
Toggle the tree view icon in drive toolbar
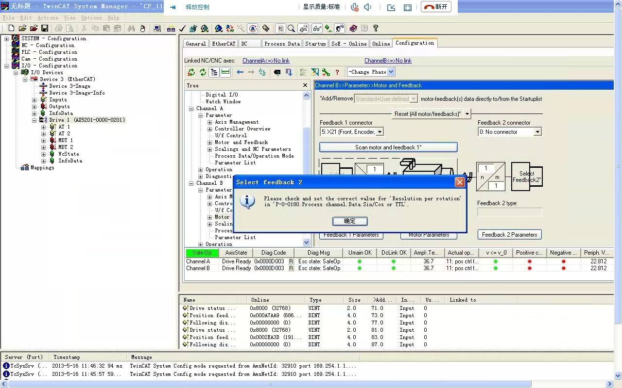tap(214, 72)
